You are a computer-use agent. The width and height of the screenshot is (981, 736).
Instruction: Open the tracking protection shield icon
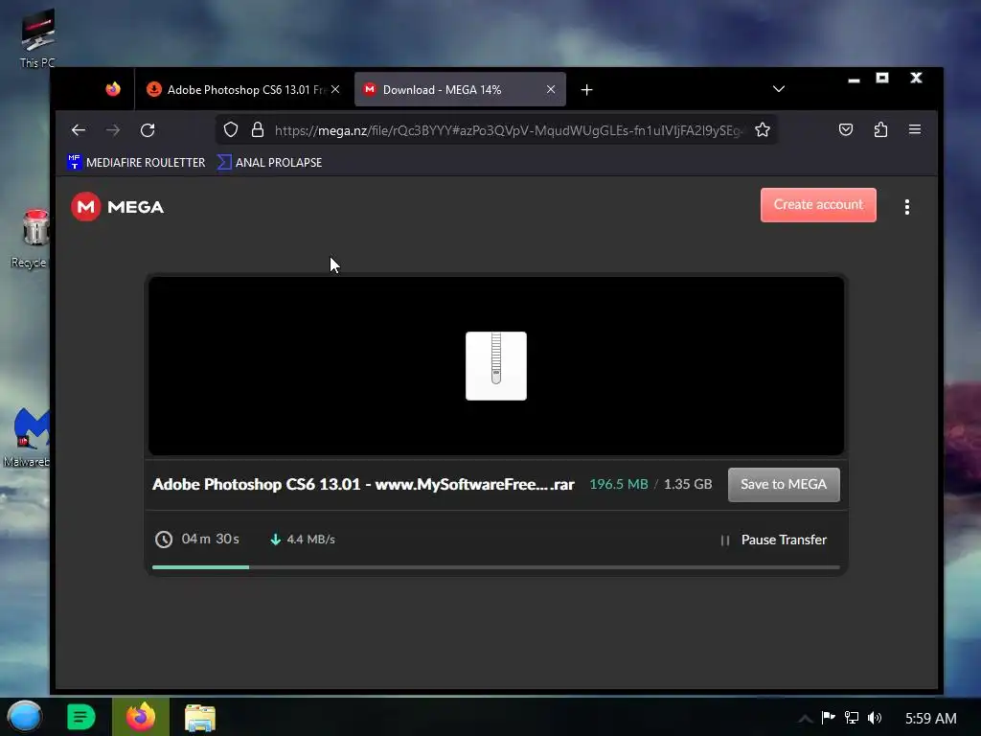[x=231, y=130]
